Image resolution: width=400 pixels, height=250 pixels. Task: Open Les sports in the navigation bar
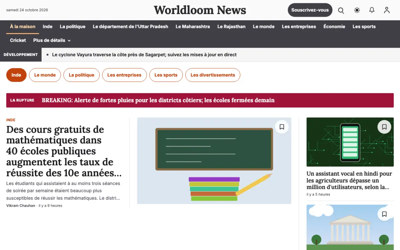(x=364, y=27)
